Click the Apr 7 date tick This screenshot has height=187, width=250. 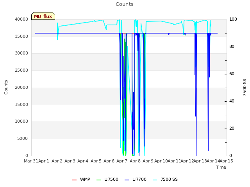(x=122, y=161)
